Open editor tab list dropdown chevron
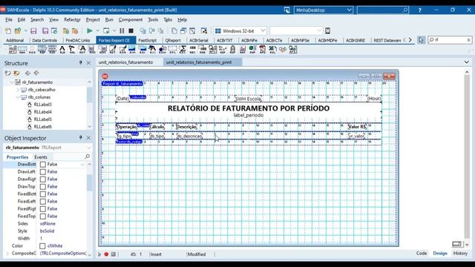475x267 pixels. (467, 62)
